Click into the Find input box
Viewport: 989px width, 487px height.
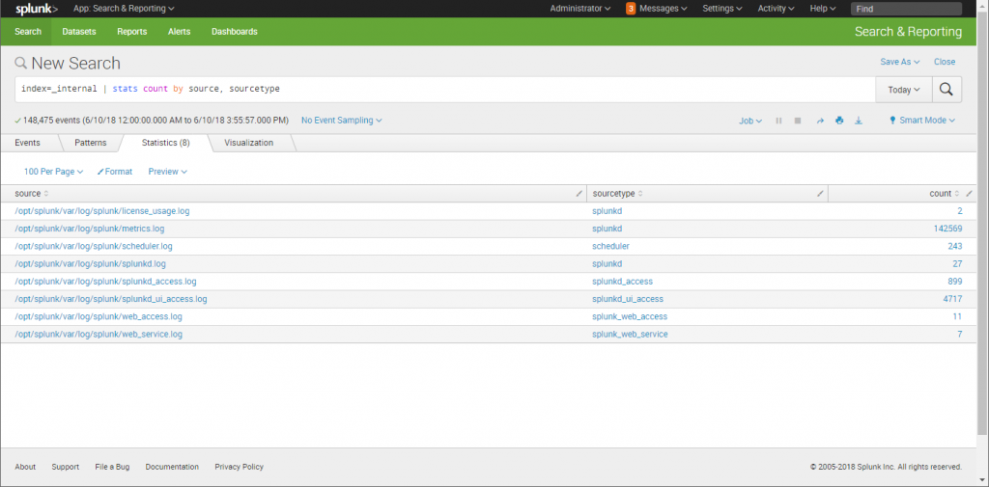pos(906,9)
